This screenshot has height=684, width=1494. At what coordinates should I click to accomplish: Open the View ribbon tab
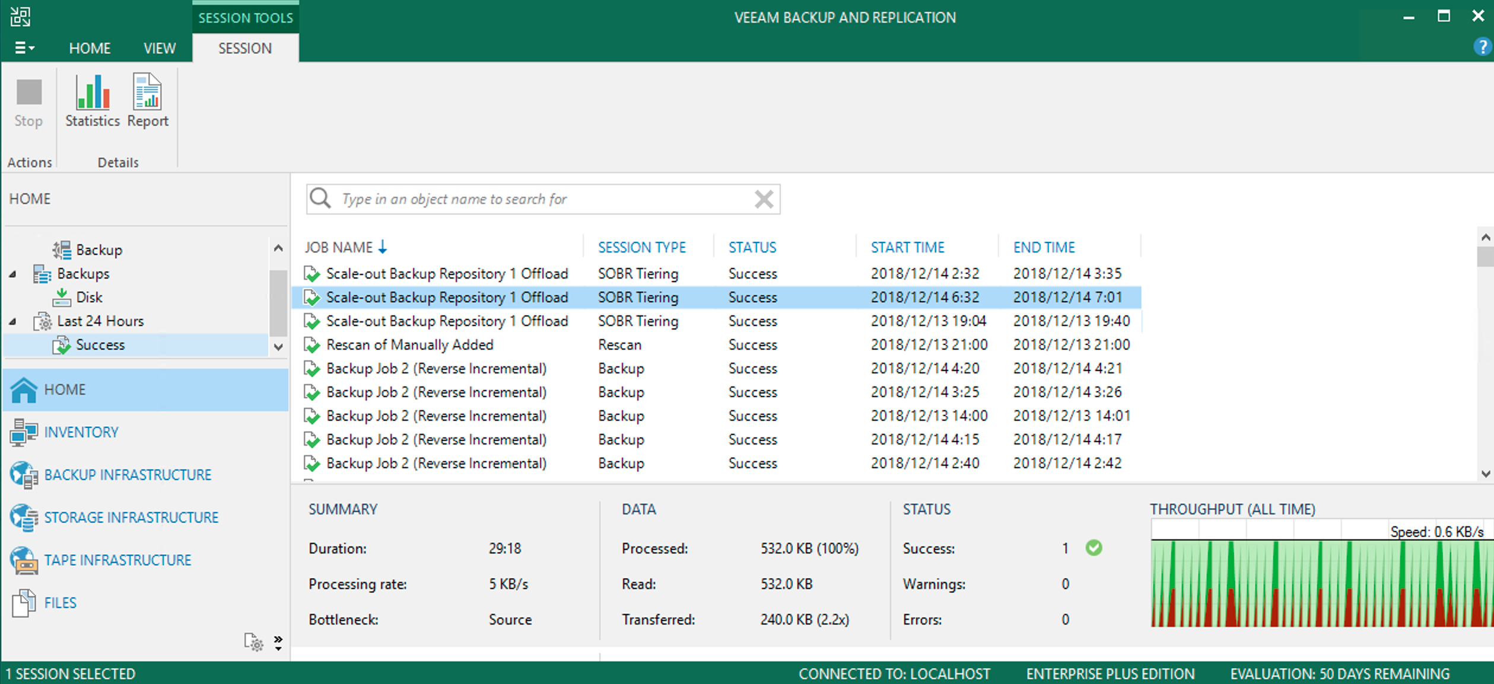coord(160,48)
